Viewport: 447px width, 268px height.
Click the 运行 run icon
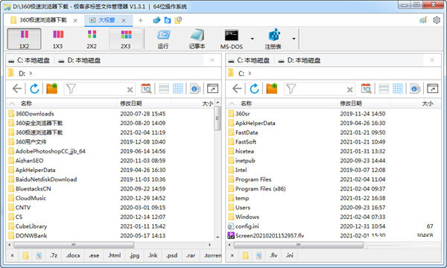tap(163, 39)
